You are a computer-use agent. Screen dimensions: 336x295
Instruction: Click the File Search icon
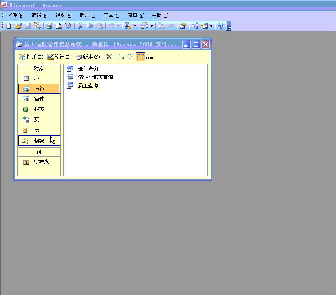[37, 26]
